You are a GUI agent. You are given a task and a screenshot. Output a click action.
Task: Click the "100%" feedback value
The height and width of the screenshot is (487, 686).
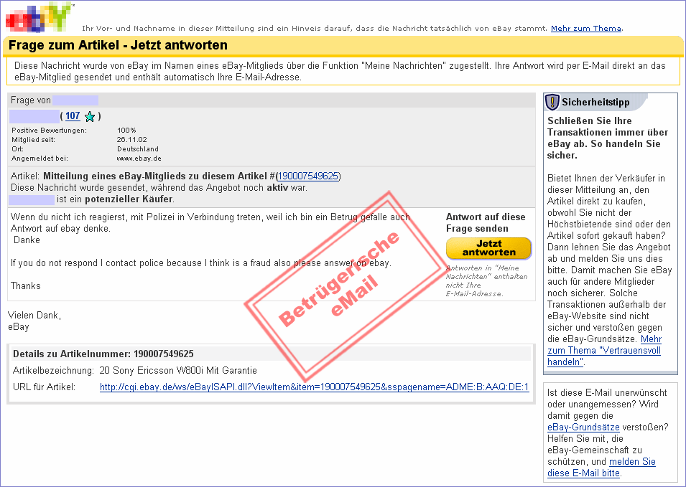[126, 130]
